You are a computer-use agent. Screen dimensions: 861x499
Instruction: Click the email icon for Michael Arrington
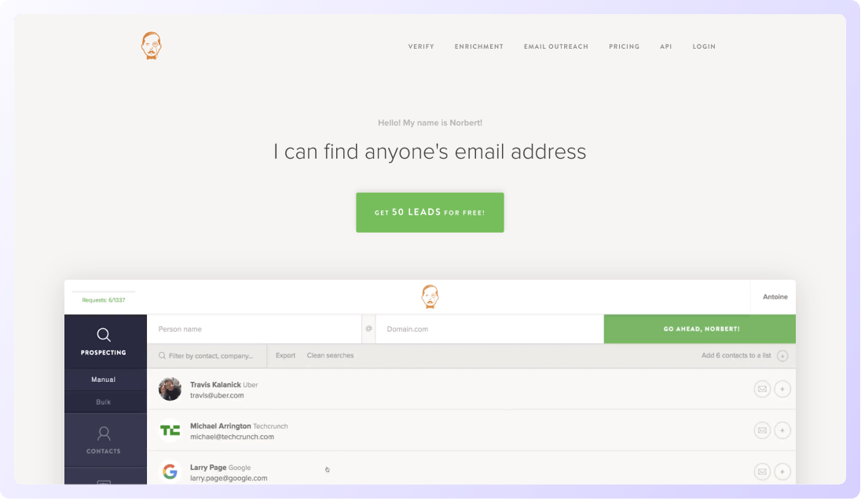[761, 430]
